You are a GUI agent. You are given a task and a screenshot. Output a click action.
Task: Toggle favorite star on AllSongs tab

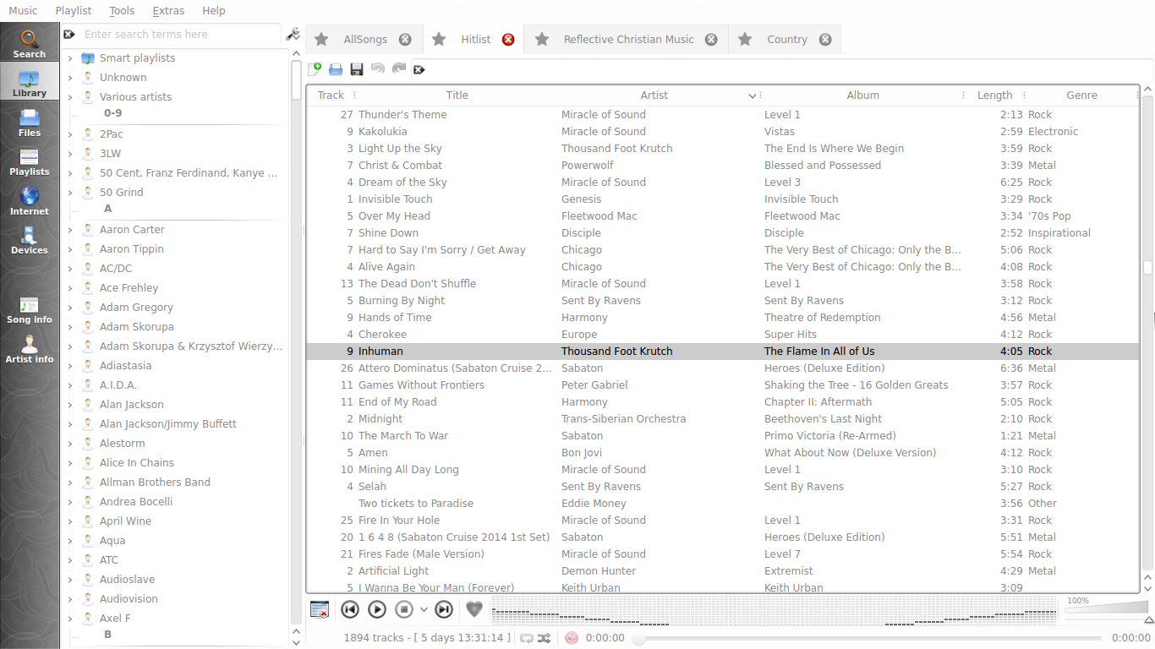[321, 40]
